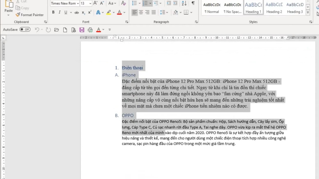Click the OPPO heading text
Screen dimensions: 319x179
pos(128,116)
